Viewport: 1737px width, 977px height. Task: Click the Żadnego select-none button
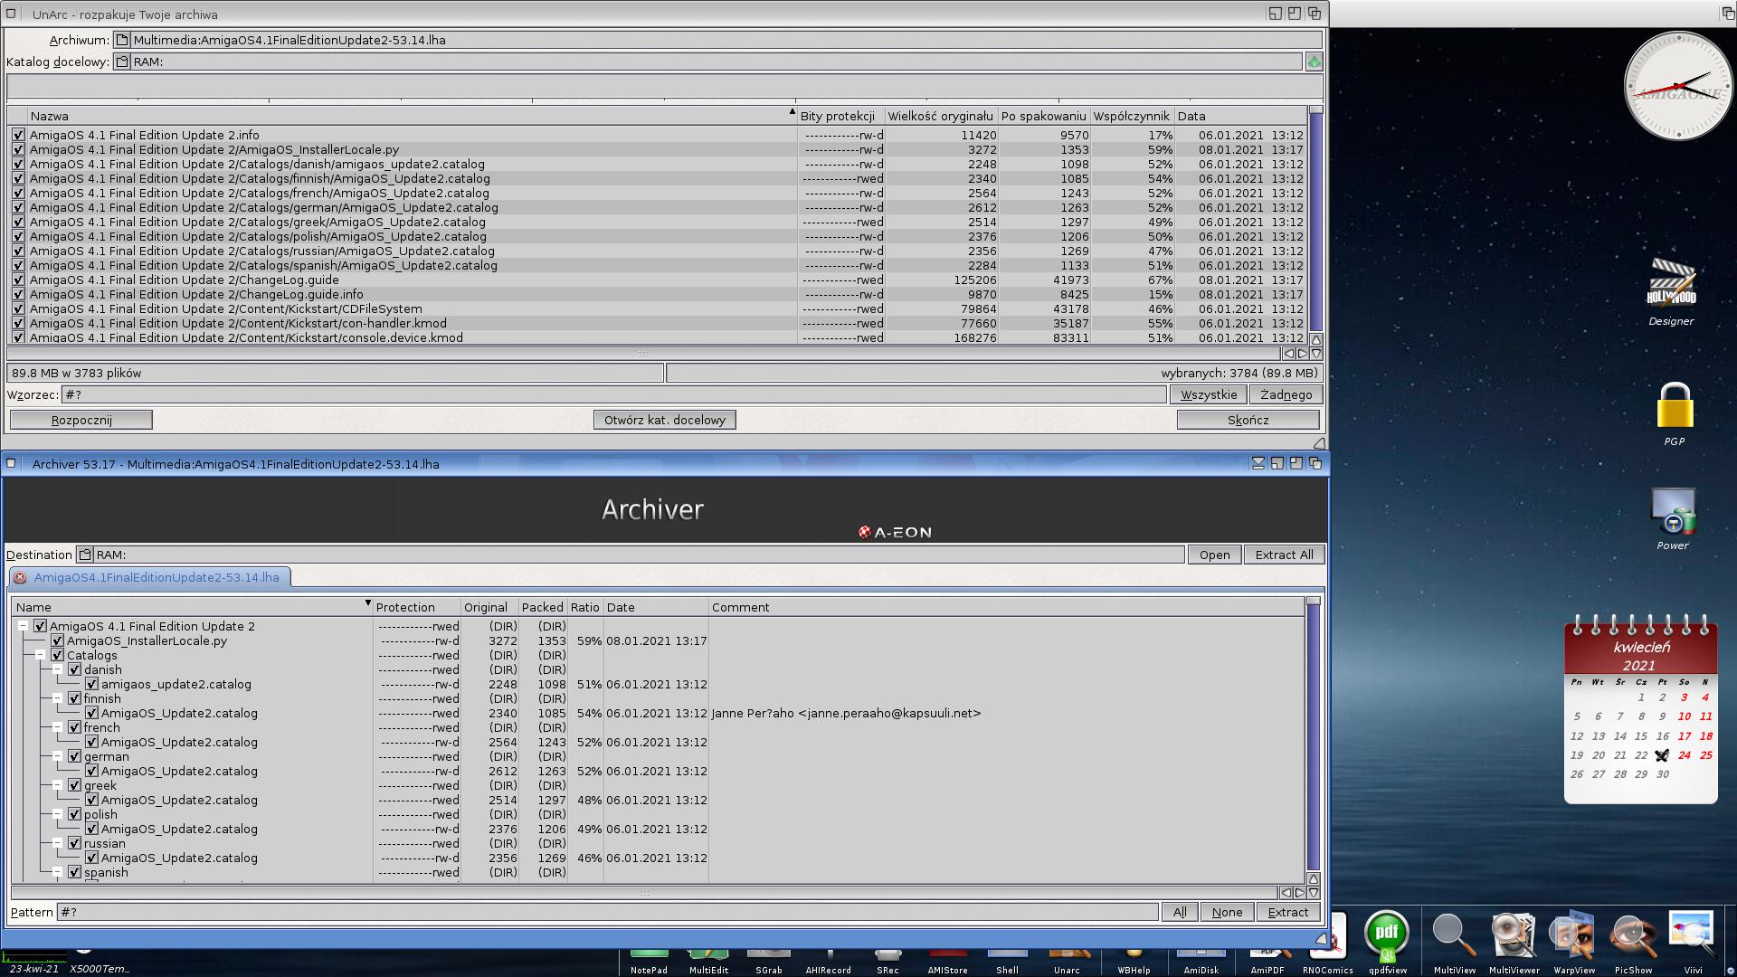tap(1286, 394)
